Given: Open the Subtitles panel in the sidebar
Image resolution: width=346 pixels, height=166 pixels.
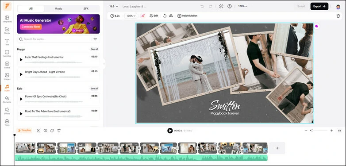Looking at the screenshot, I should click(7, 54).
